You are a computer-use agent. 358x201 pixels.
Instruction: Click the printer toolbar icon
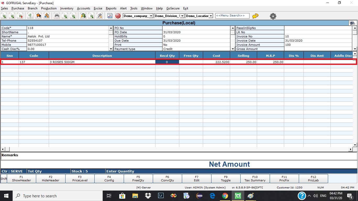(x=57, y=16)
